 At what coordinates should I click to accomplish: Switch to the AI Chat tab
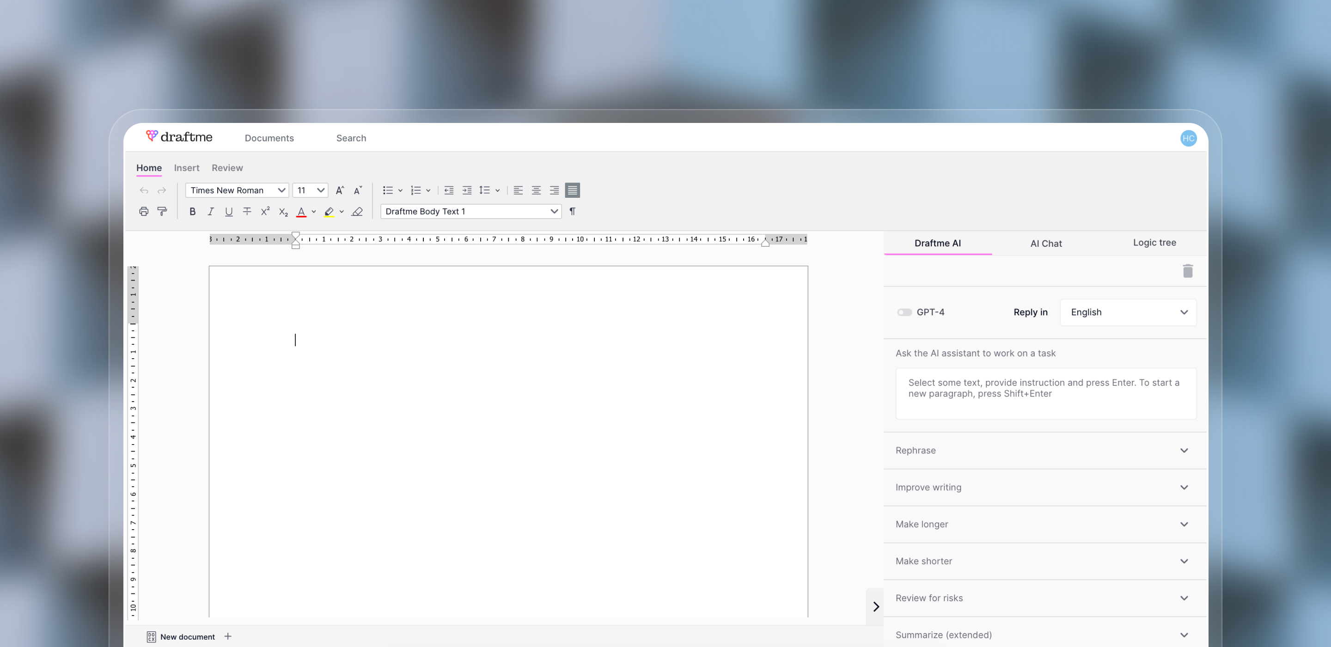click(1046, 243)
